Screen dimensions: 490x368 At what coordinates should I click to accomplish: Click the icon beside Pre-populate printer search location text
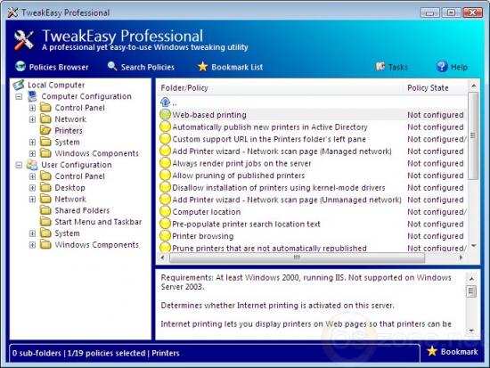pyautogui.click(x=165, y=224)
